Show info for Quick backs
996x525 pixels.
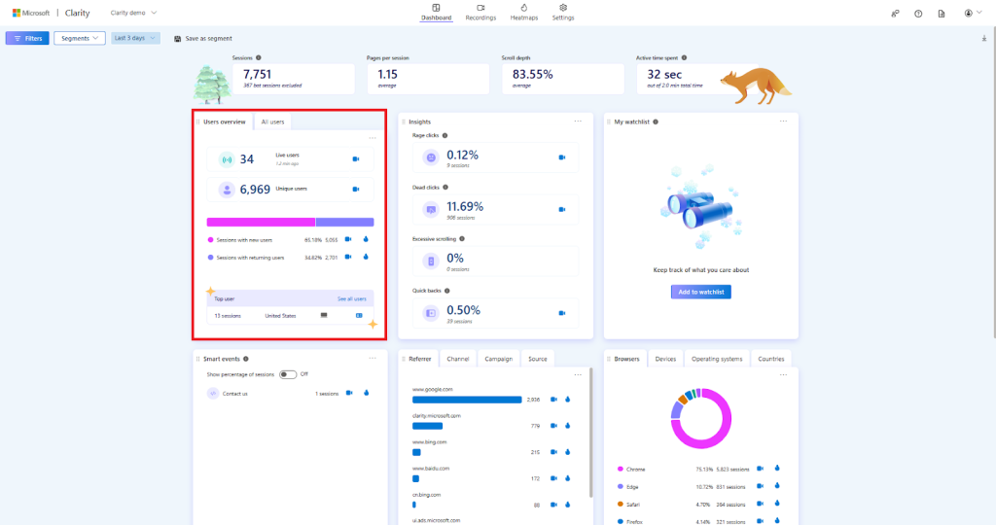click(x=447, y=291)
